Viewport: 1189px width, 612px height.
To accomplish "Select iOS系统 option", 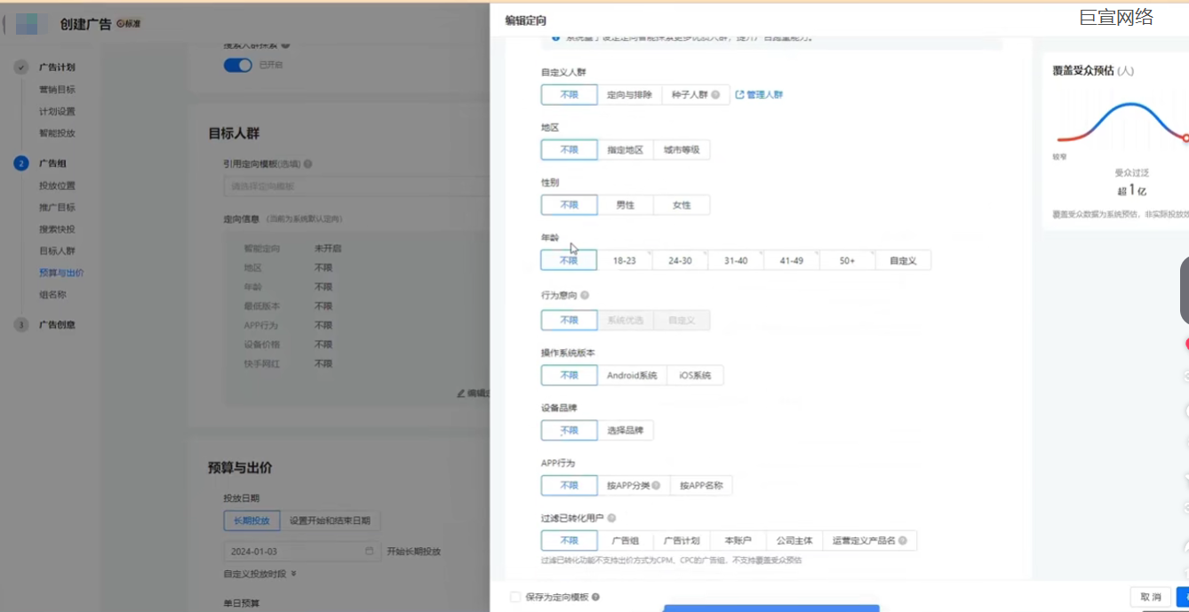I will (695, 376).
